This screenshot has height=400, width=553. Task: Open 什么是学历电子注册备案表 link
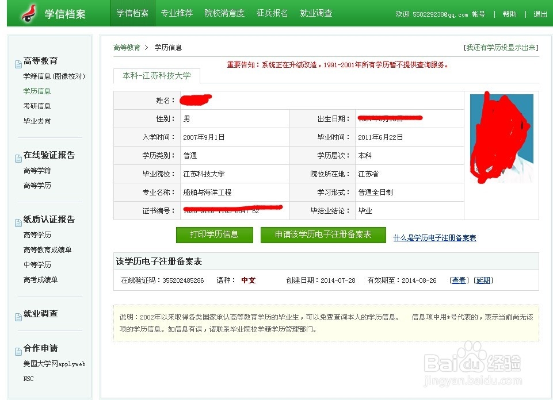pyautogui.click(x=434, y=238)
